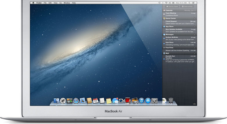Open Messages speech bubble icon in Dock
Viewport: 227px width, 124px height.
[x=115, y=101]
